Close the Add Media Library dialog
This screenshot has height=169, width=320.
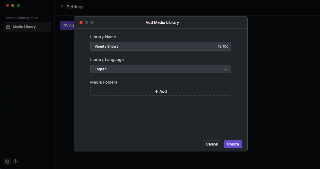[81, 22]
